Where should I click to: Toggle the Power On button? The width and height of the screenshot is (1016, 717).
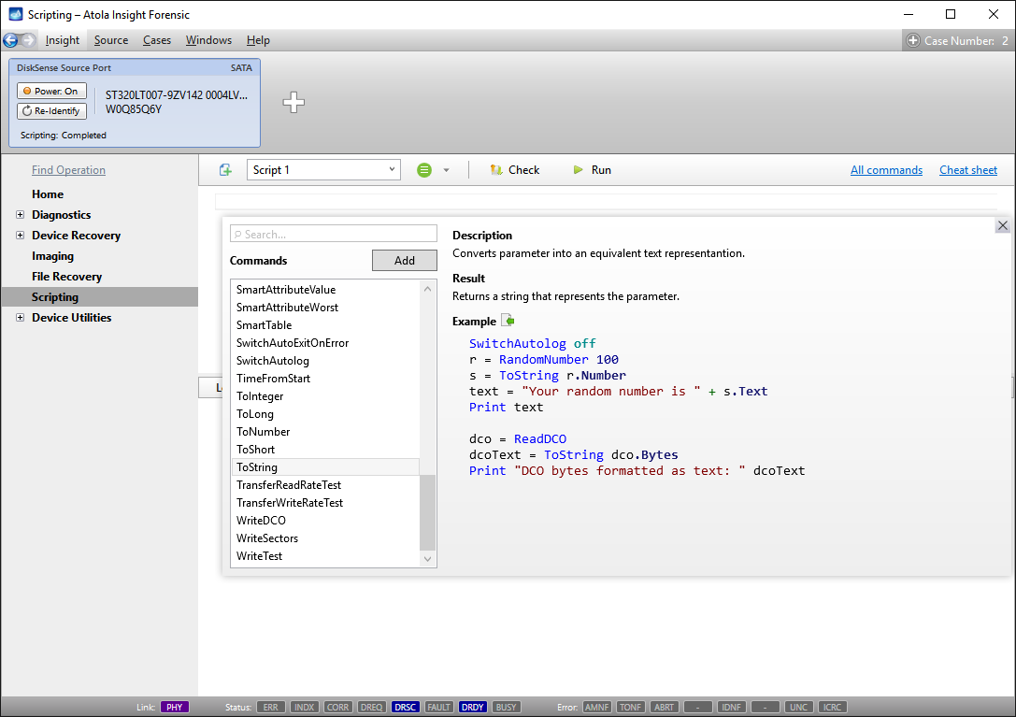51,91
